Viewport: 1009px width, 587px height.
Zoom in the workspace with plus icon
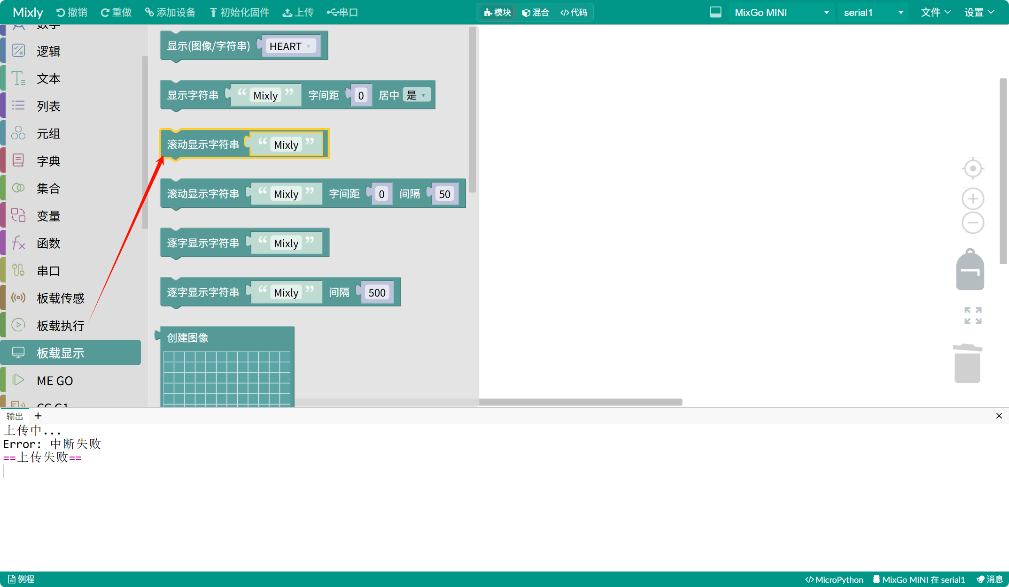973,199
